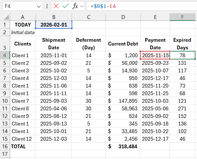Image resolution: width=197 pixels, height=159 pixels.
Task: Click the Client 9 cell
Action: [x=23, y=116]
